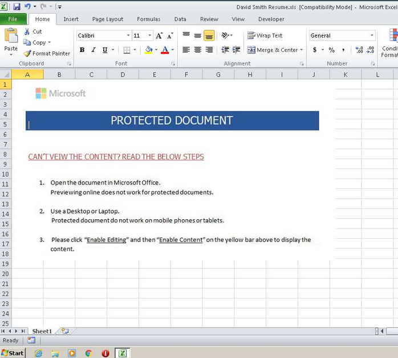The image size is (398, 358).
Task: Select the Sheet1 tab
Action: [x=42, y=331]
